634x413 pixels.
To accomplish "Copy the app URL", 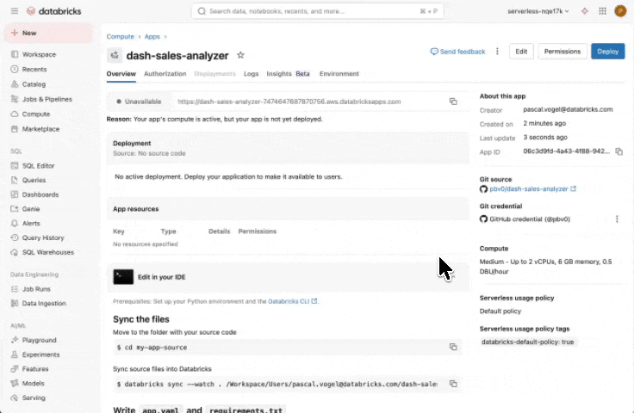I will click(453, 102).
